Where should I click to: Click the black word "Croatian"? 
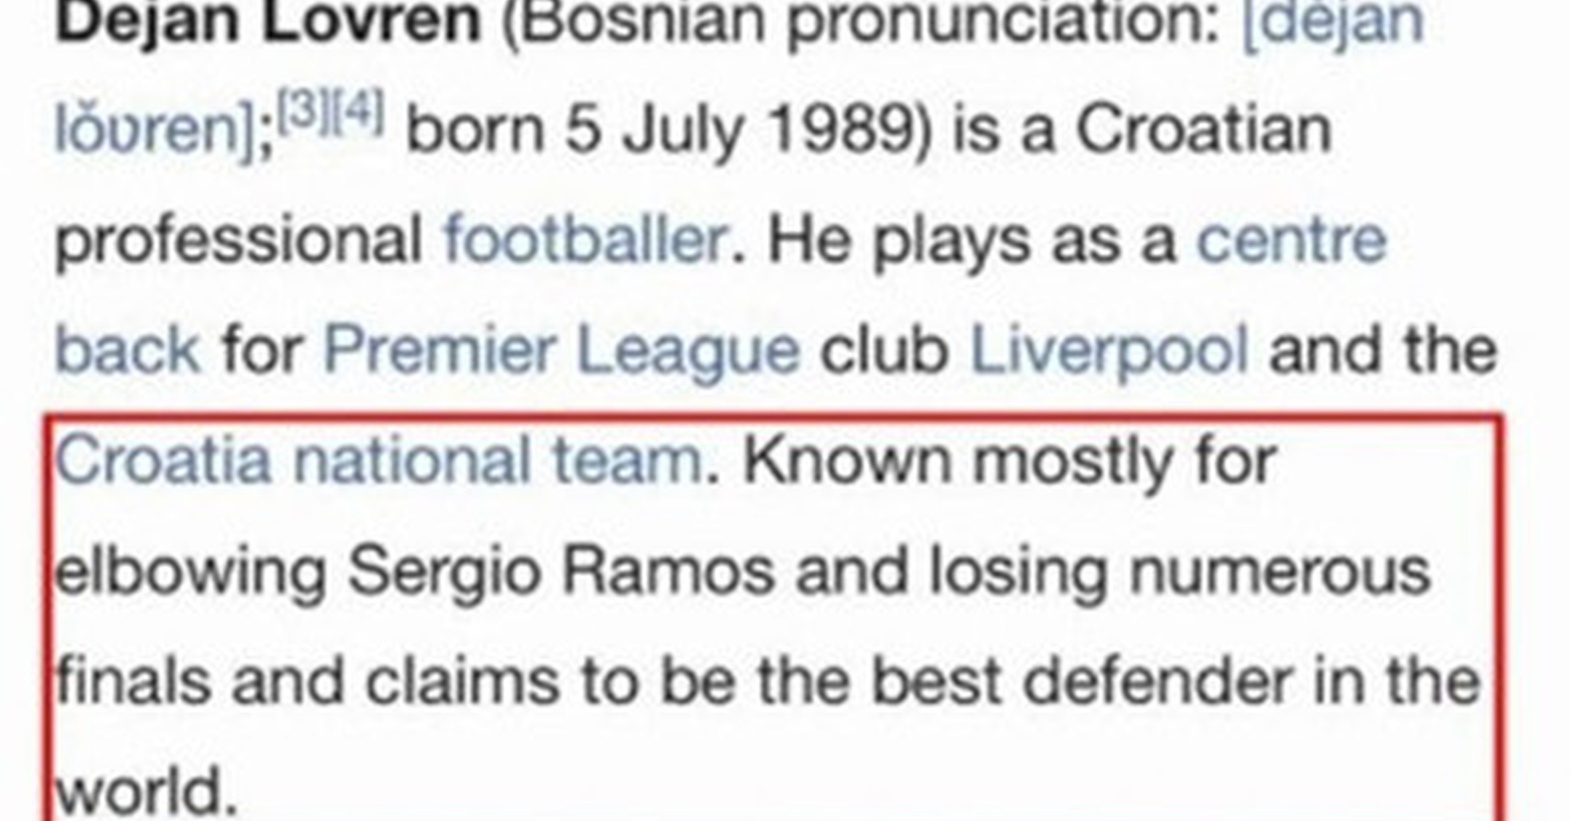coord(1204,129)
